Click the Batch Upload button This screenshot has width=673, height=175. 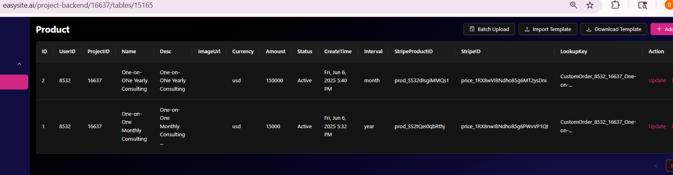(489, 29)
